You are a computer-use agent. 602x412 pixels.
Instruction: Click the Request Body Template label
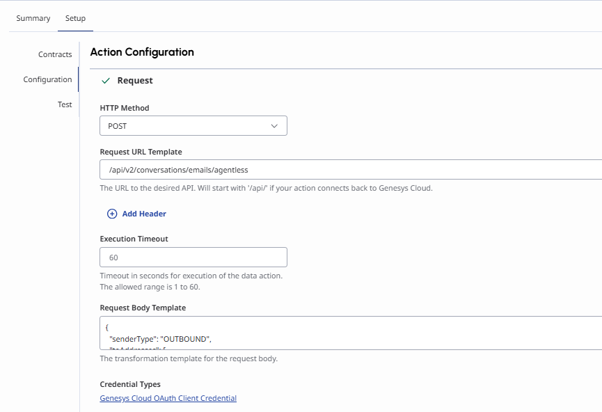click(143, 308)
